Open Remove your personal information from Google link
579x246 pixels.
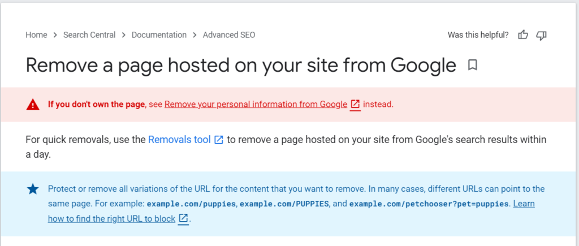[256, 105]
